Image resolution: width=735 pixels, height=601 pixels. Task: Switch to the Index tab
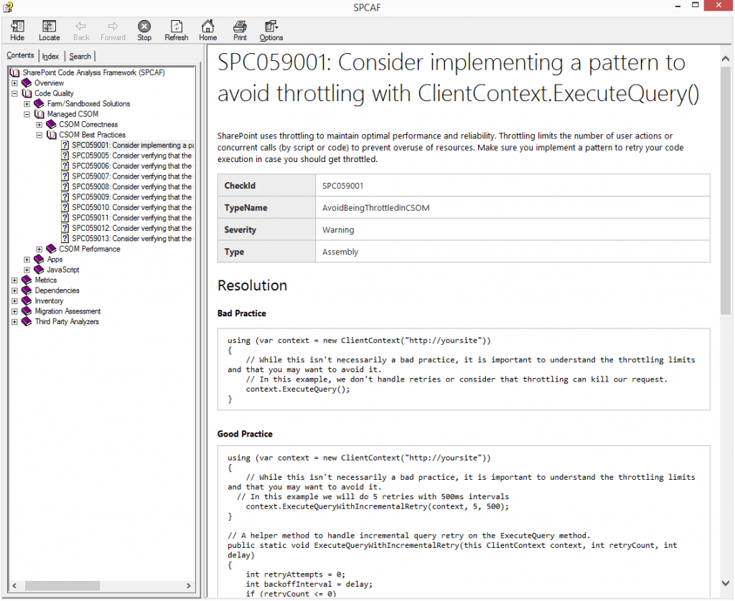point(50,55)
